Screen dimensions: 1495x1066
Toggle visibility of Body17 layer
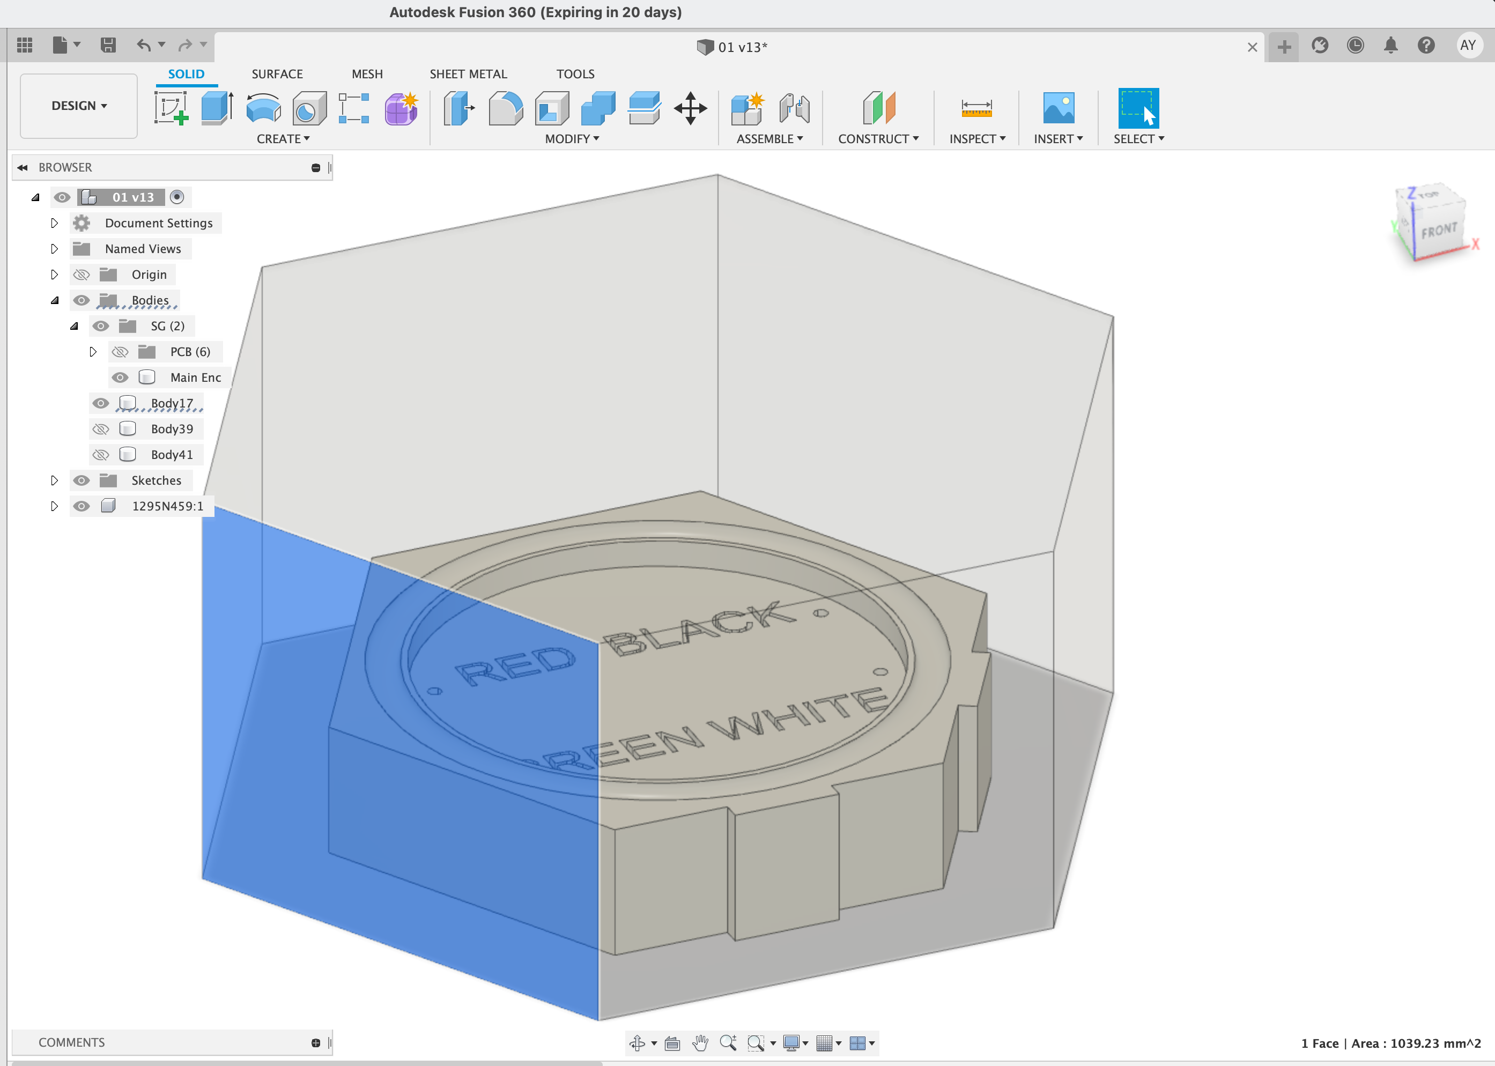pyautogui.click(x=100, y=403)
